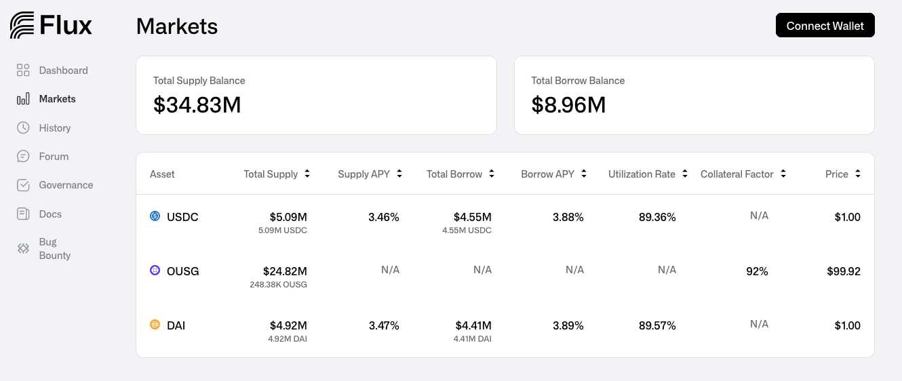Screen dimensions: 902x381
Task: Select Markets in the sidebar
Action: 57,99
